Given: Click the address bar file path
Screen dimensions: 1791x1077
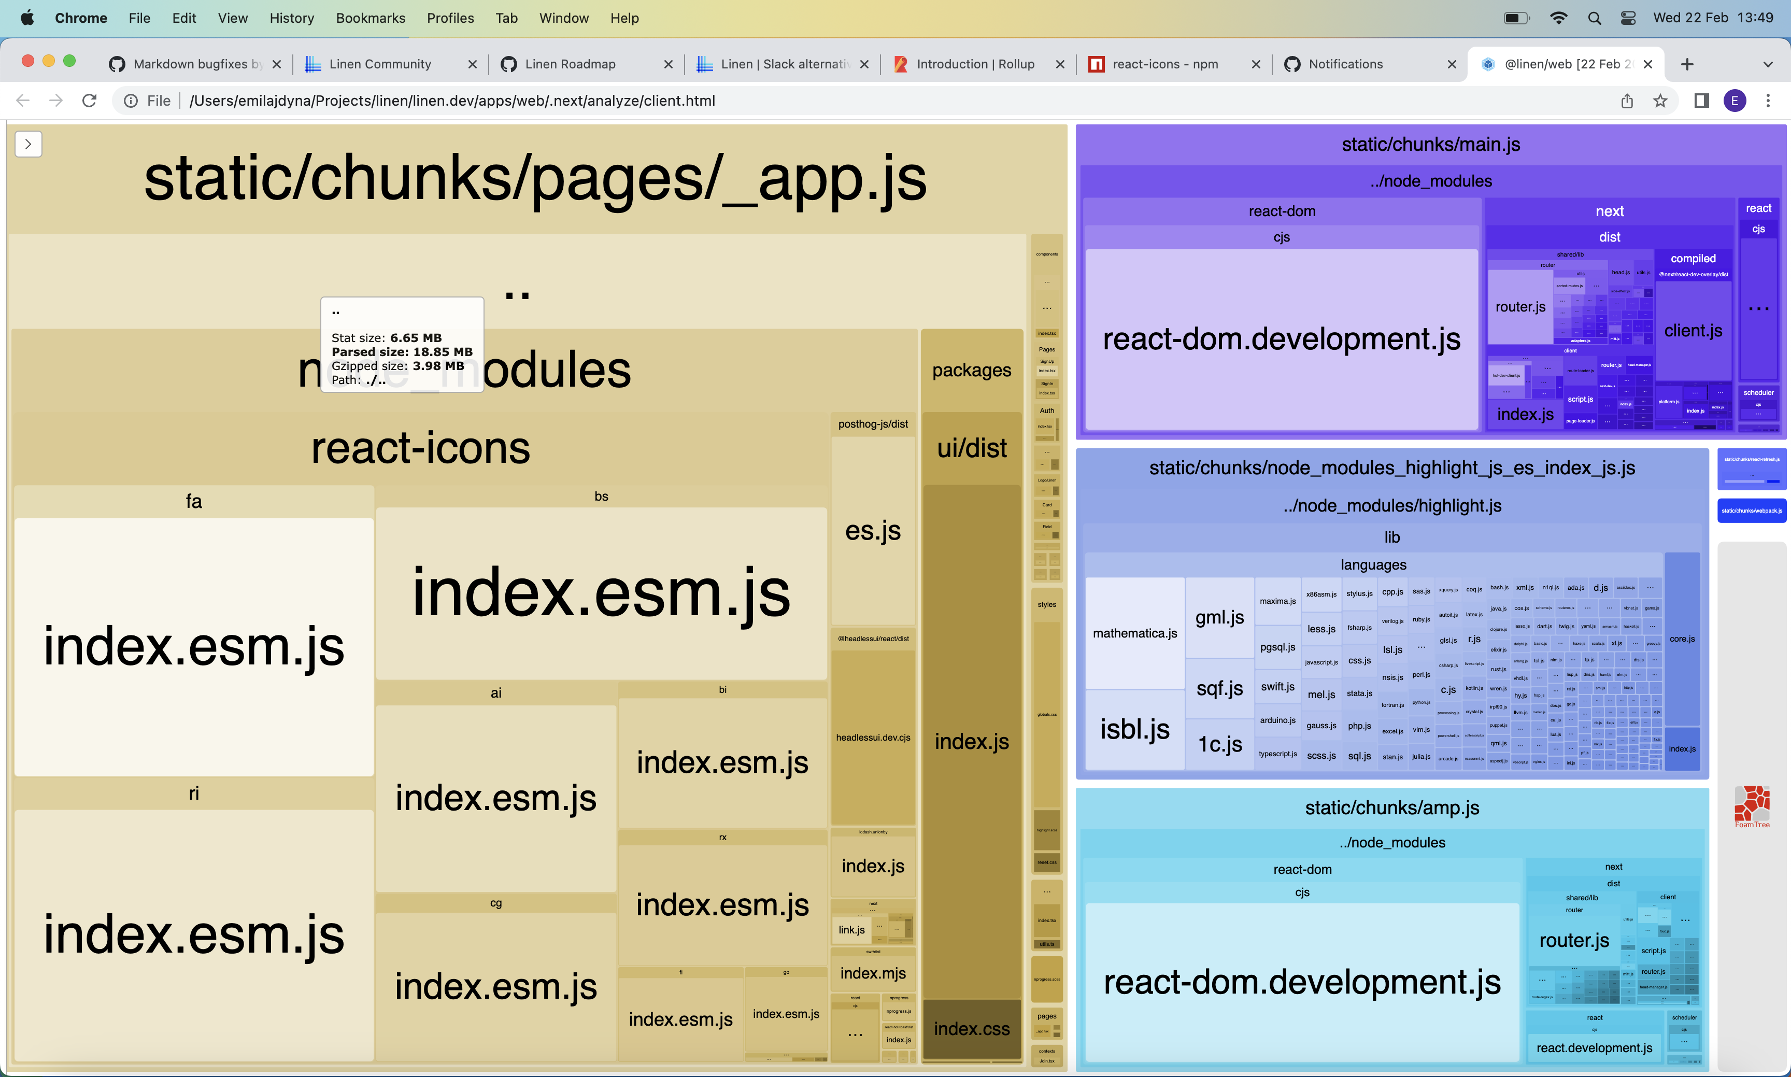Looking at the screenshot, I should (451, 101).
